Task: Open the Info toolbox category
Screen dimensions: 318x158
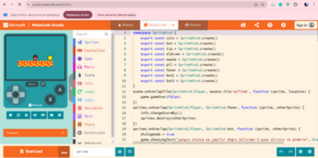Action: (x=92, y=84)
